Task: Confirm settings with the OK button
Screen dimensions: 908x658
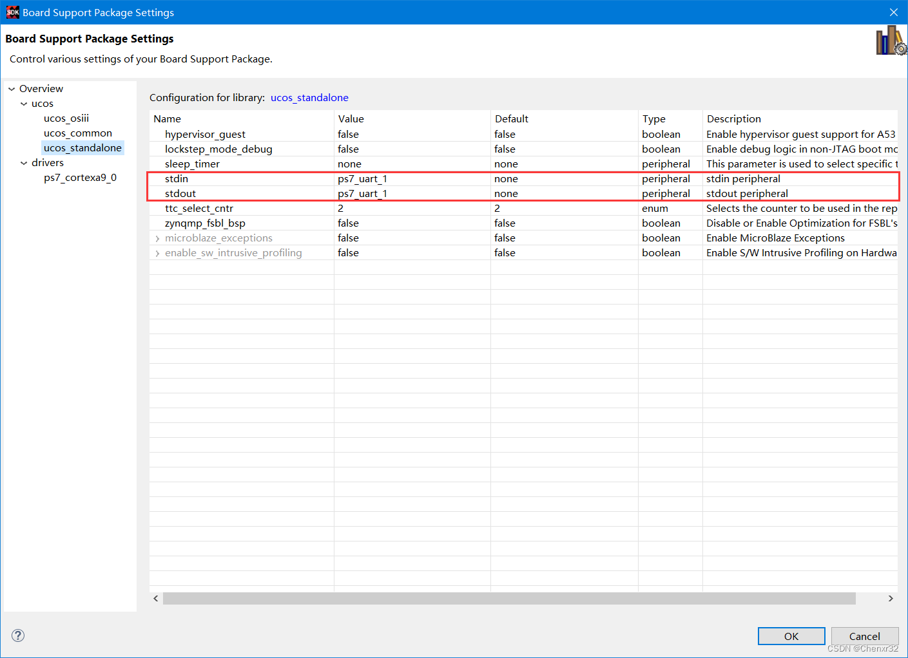Action: tap(791, 636)
